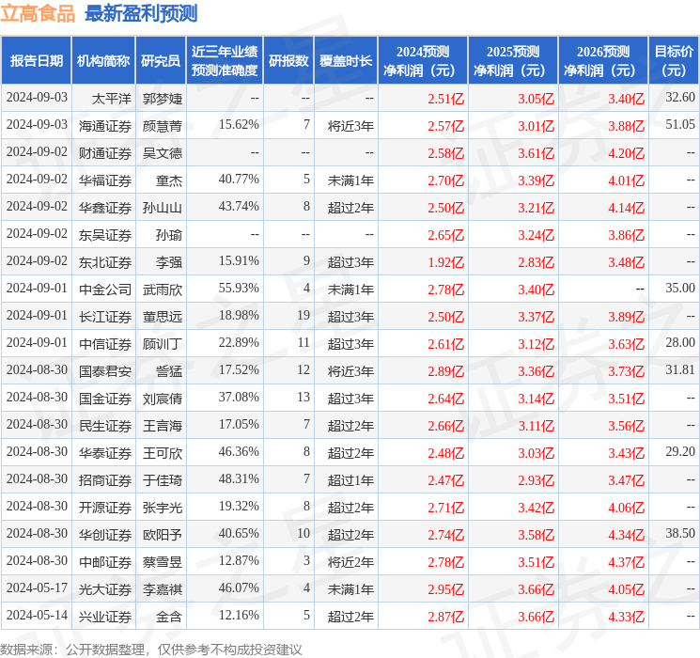Click the 4.37亿 2026 profit forecast
700x658 pixels.
click(626, 562)
